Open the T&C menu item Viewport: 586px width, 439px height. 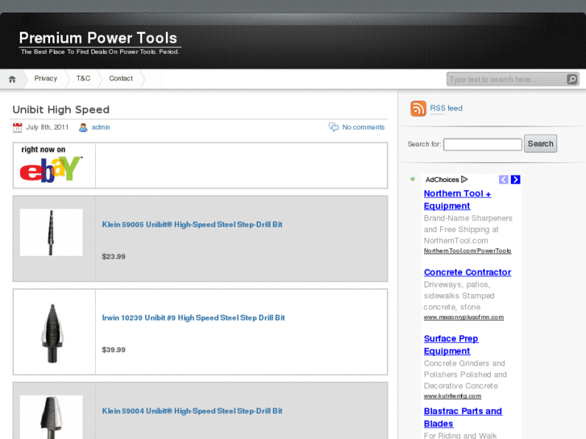coord(83,78)
